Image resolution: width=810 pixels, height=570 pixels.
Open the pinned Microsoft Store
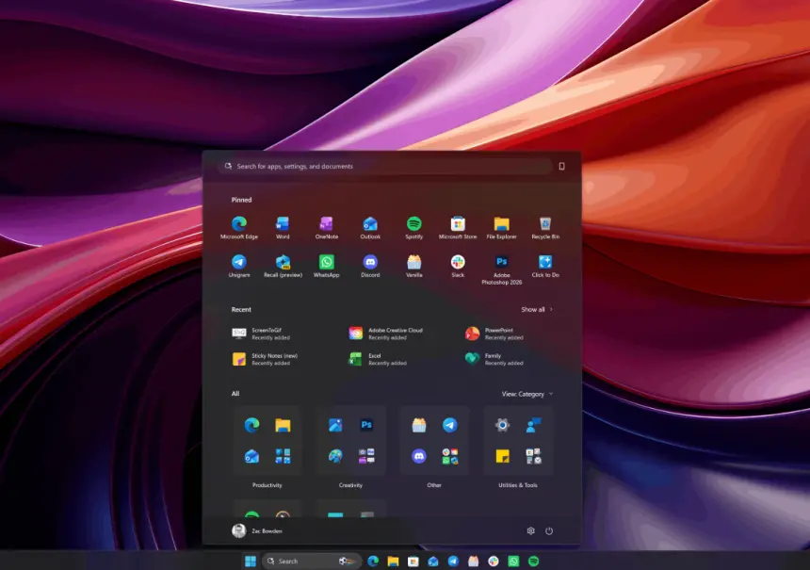tap(458, 227)
